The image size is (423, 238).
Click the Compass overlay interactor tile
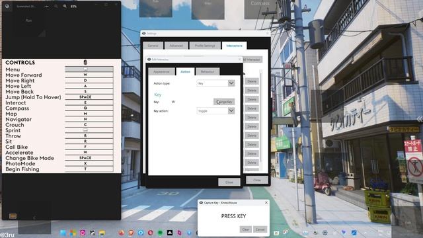[x=260, y=9]
